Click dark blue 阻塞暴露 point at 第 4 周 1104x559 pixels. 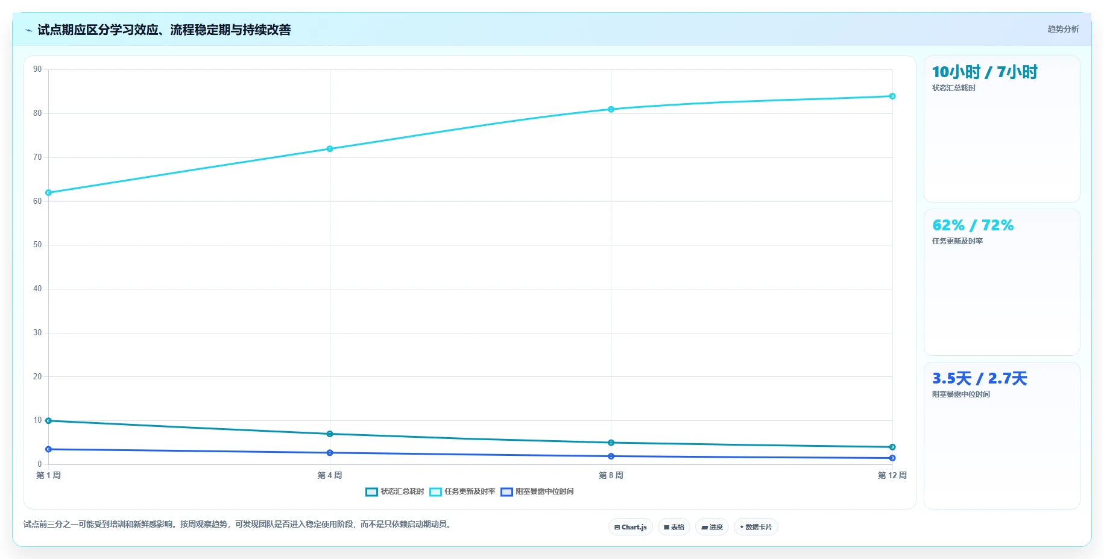330,453
